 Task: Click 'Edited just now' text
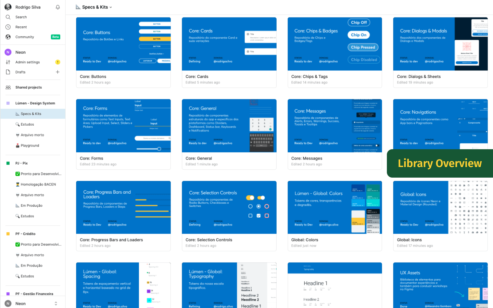pos(304,246)
